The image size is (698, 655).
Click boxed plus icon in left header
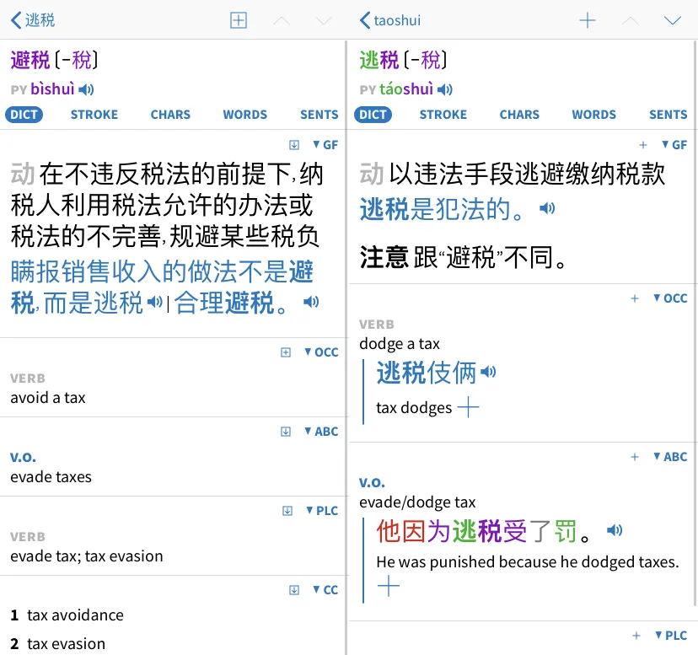tap(239, 21)
